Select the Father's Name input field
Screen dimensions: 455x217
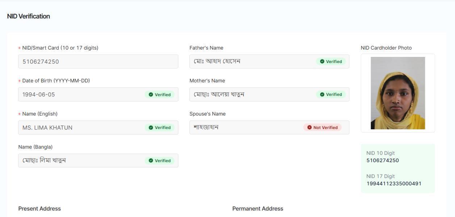click(250, 62)
